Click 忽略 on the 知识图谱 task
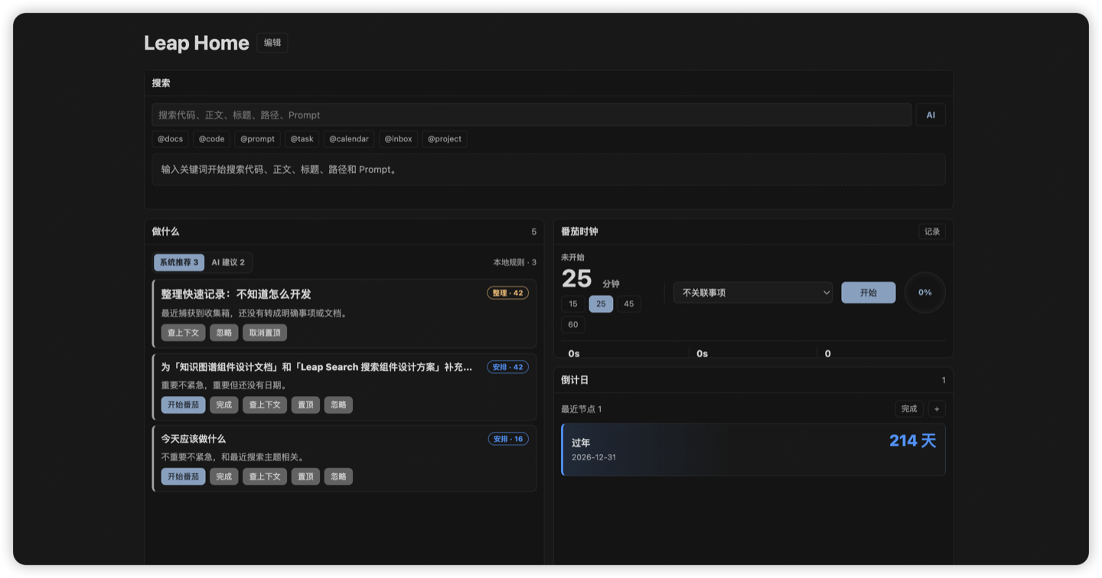The width and height of the screenshot is (1102, 578). pos(338,404)
